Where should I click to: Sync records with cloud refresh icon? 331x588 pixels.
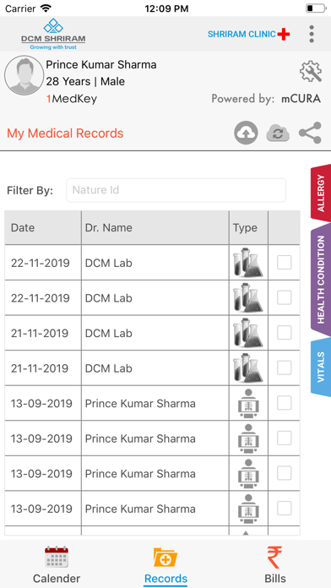278,133
